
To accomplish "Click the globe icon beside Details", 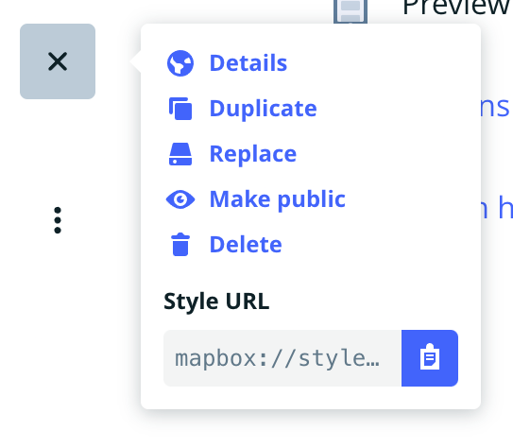I will [x=180, y=63].
